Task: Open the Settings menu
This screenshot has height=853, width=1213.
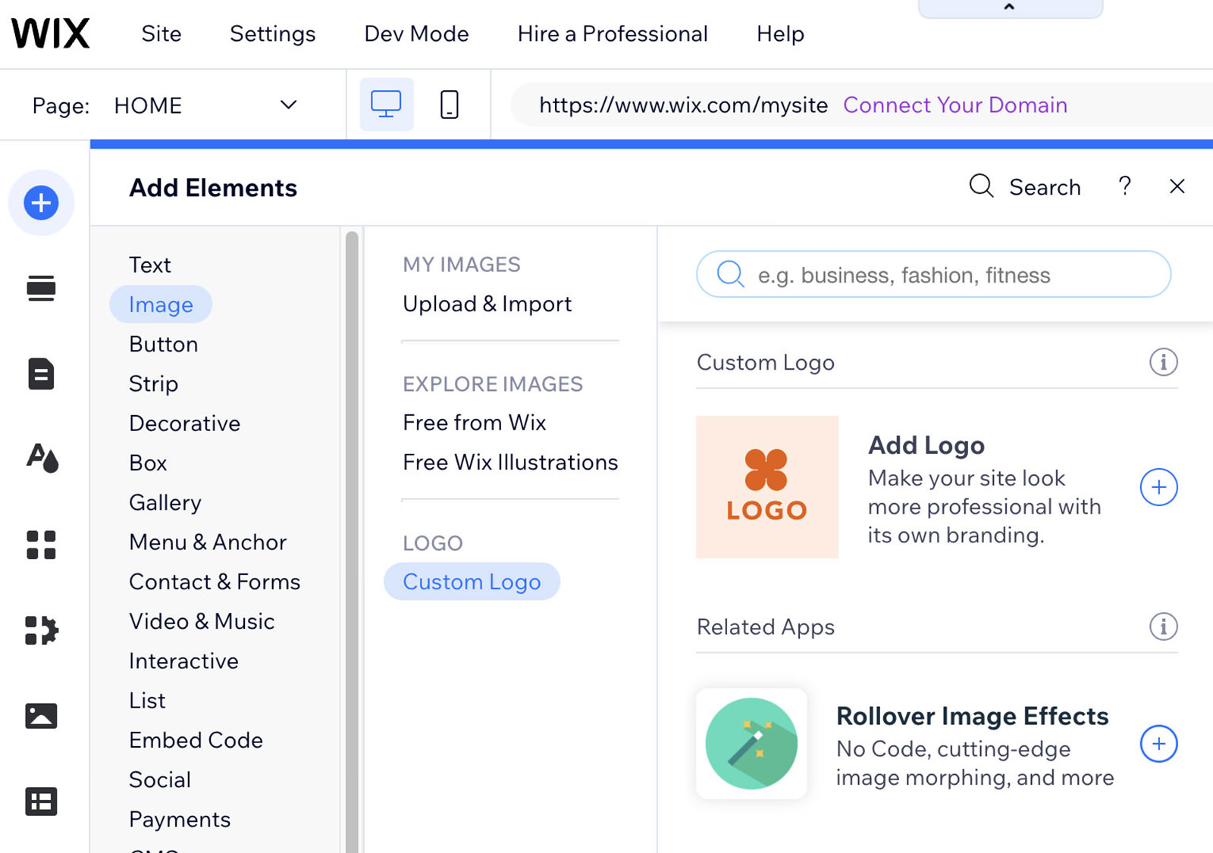Action: pyautogui.click(x=273, y=34)
